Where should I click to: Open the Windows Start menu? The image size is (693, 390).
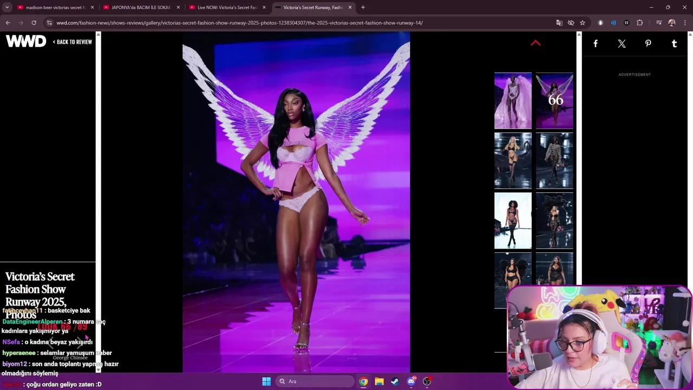[x=266, y=381]
